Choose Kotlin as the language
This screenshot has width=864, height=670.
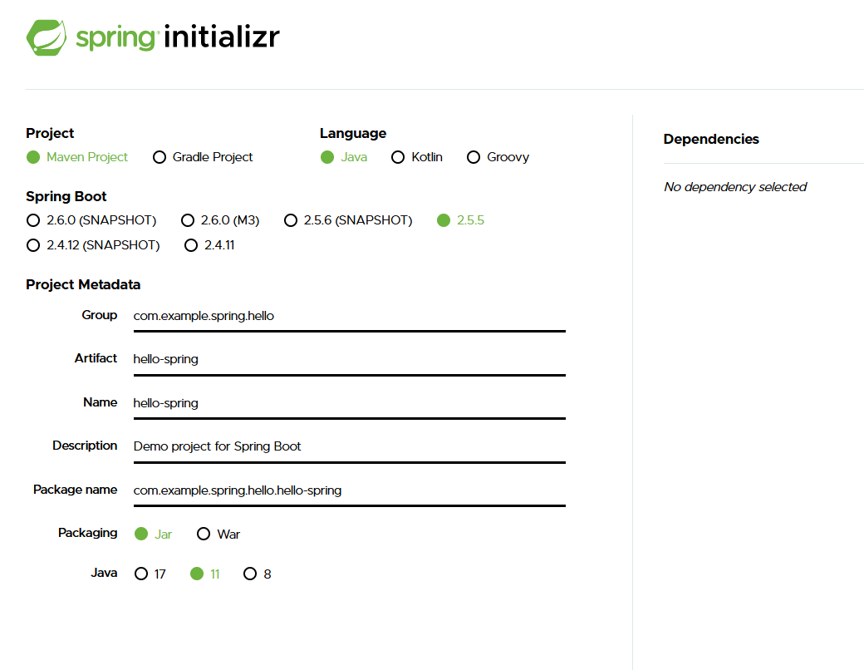coord(398,157)
